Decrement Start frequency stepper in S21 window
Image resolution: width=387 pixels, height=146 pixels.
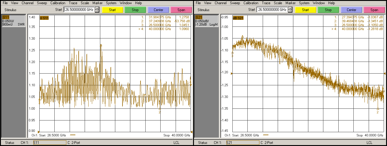[290, 11]
